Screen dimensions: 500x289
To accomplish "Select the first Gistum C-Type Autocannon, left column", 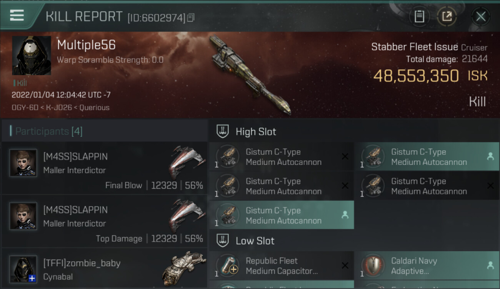I will (x=282, y=157).
